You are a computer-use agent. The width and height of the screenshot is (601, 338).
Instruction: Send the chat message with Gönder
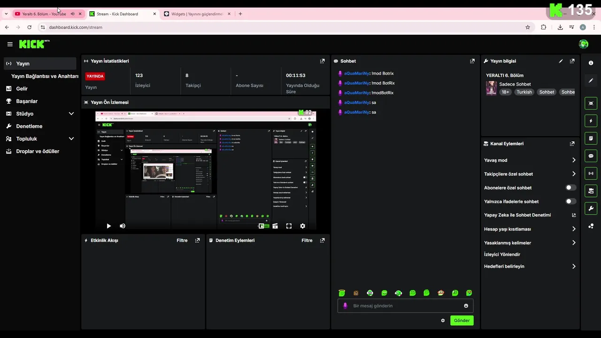pyautogui.click(x=462, y=321)
